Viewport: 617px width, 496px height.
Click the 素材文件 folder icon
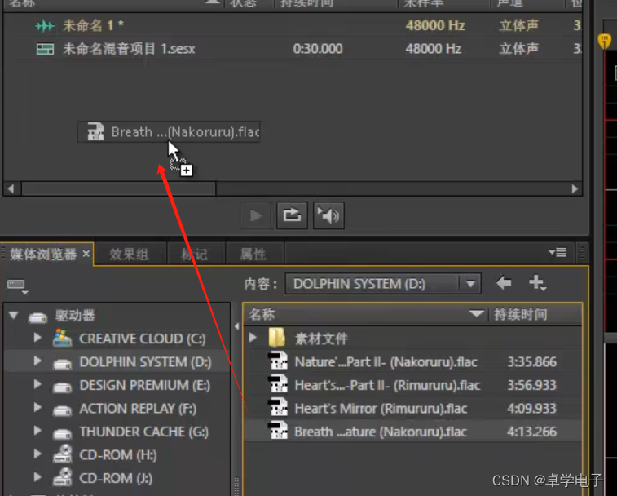pyautogui.click(x=277, y=338)
